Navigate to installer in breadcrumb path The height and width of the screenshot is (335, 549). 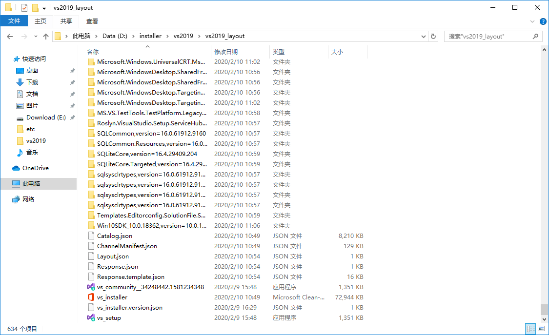click(x=150, y=36)
